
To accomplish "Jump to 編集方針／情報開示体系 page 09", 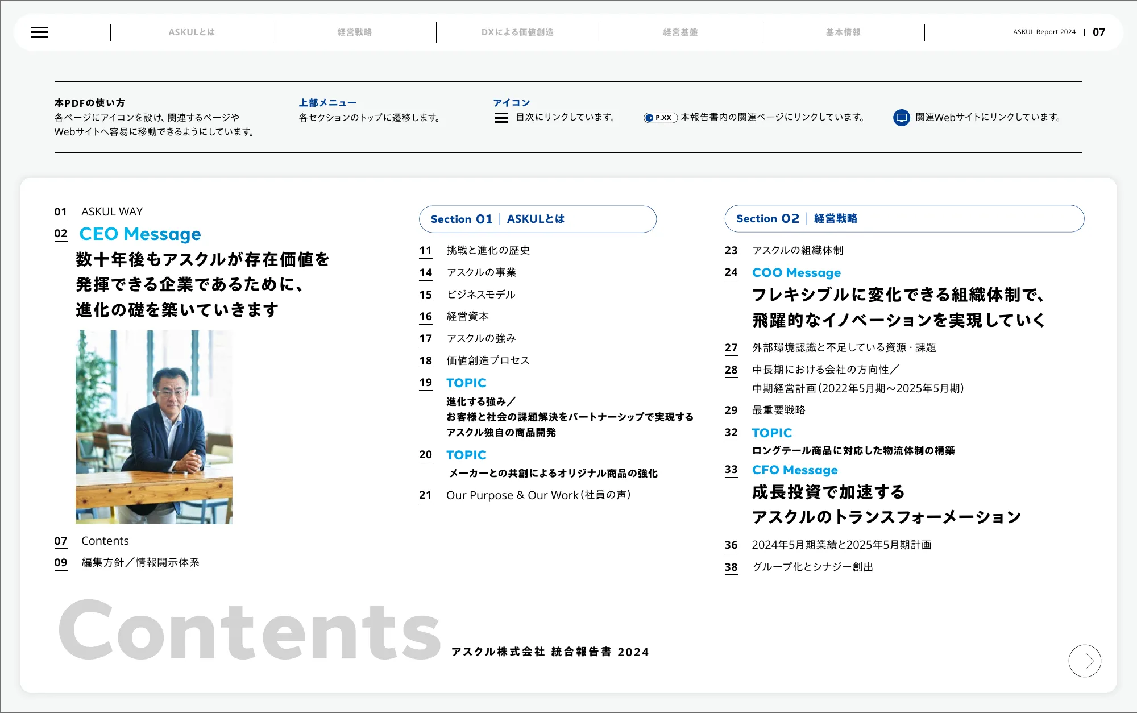I will (x=140, y=562).
